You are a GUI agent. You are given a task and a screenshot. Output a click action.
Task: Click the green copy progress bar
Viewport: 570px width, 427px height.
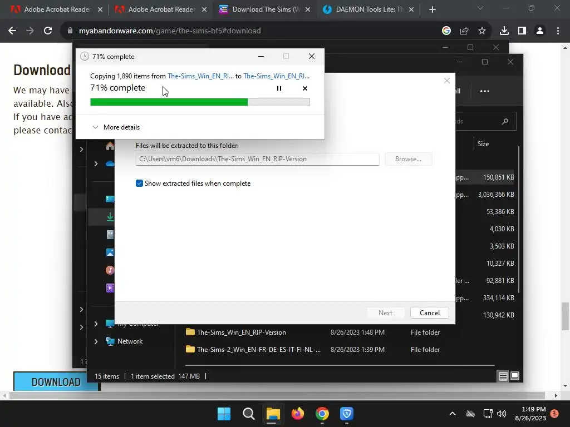(200, 102)
